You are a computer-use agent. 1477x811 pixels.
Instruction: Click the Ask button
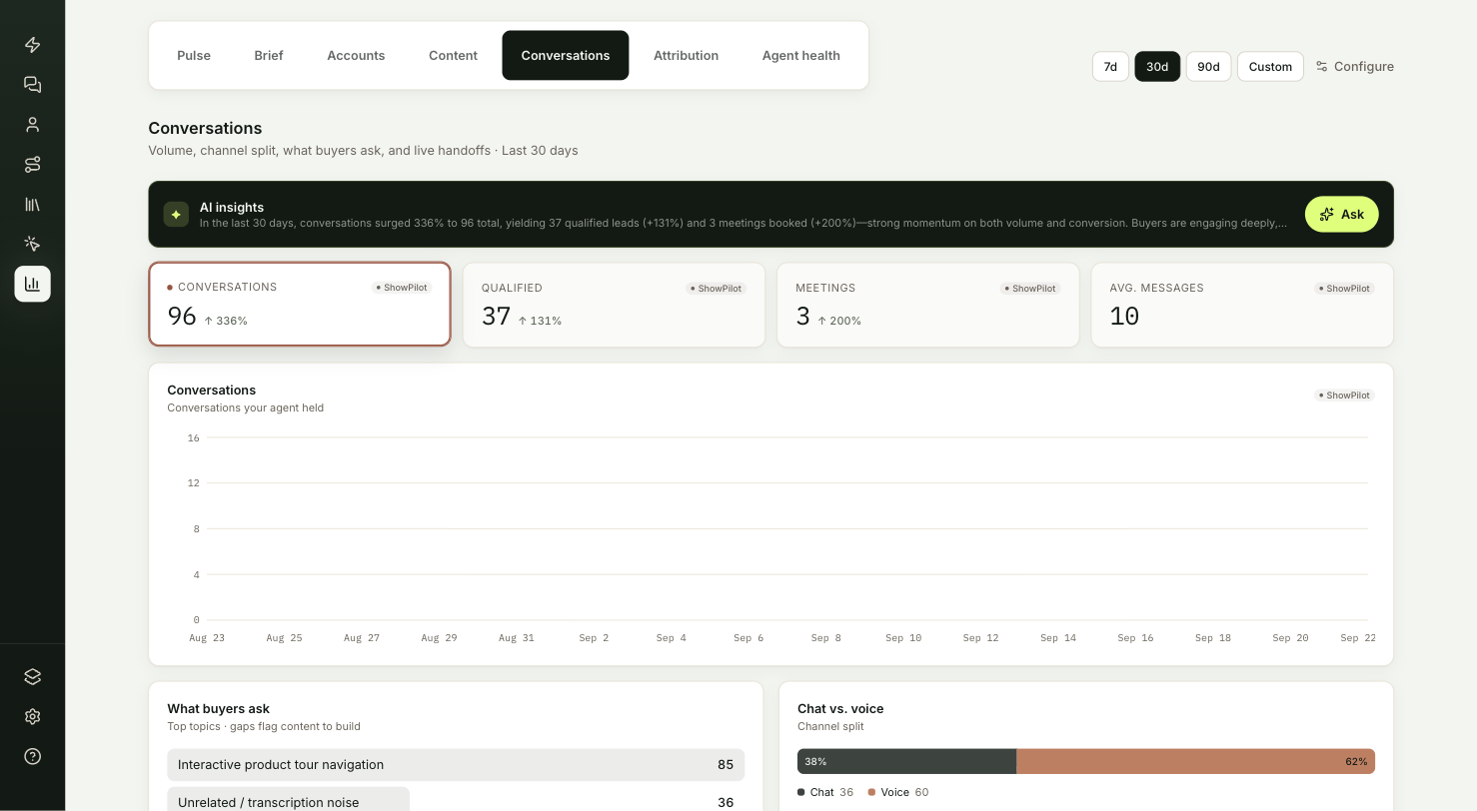[1341, 214]
